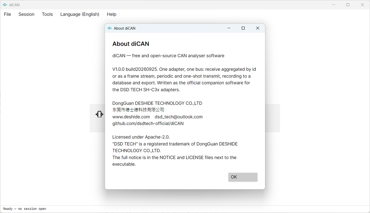370x213 pixels.
Task: Click "Ready — no session open" in status bar
Action: (25, 209)
